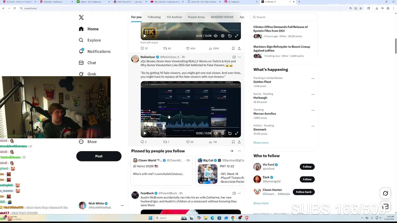Image resolution: width=397 pixels, height=223 pixels.
Task: Open Nick White account options menu
Action: (122, 205)
